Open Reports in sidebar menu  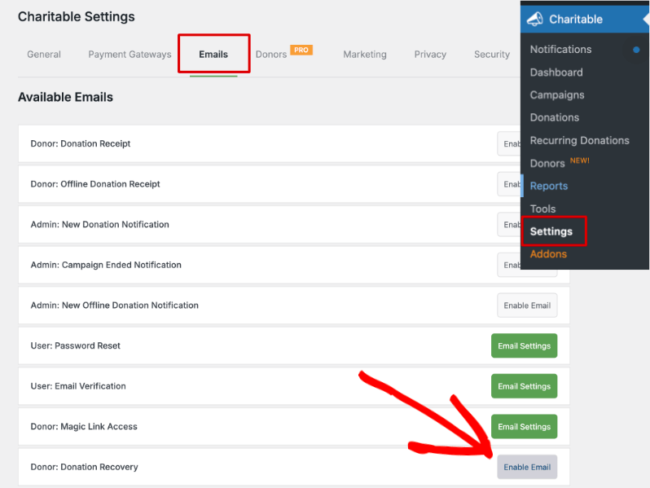tap(549, 186)
